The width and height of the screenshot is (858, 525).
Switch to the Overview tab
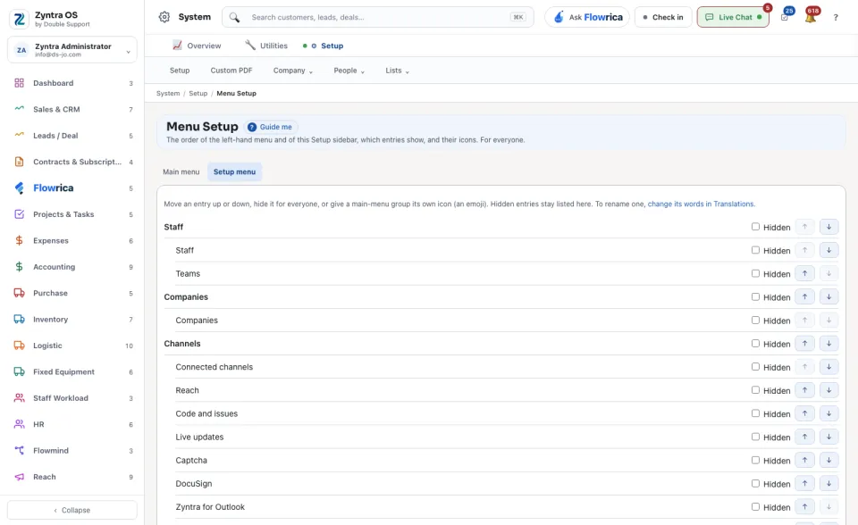pos(197,46)
